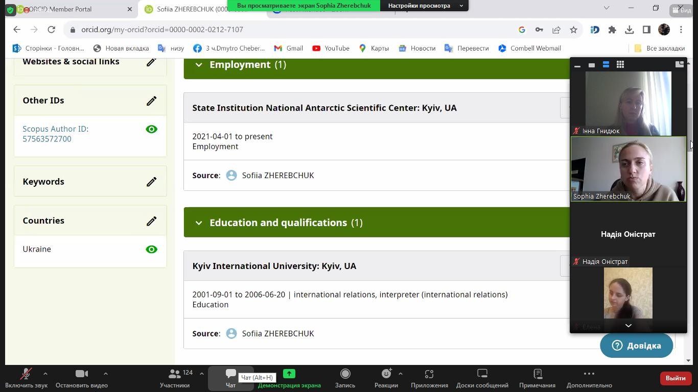Screen dimensions: 698x392
Task: Unmute the Zoom microphone
Action: click(26, 378)
